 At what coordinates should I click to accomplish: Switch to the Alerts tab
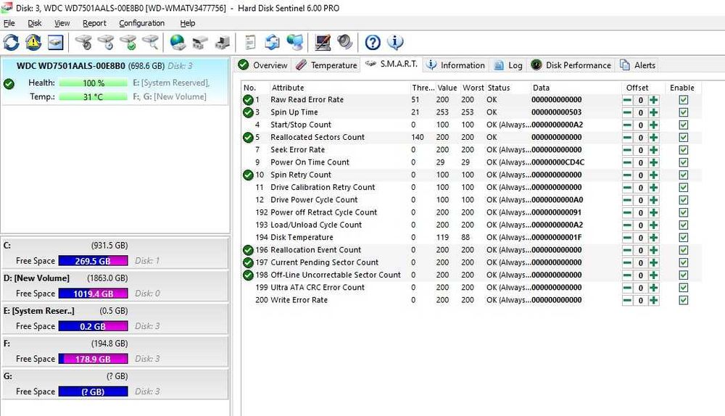pyautogui.click(x=638, y=65)
